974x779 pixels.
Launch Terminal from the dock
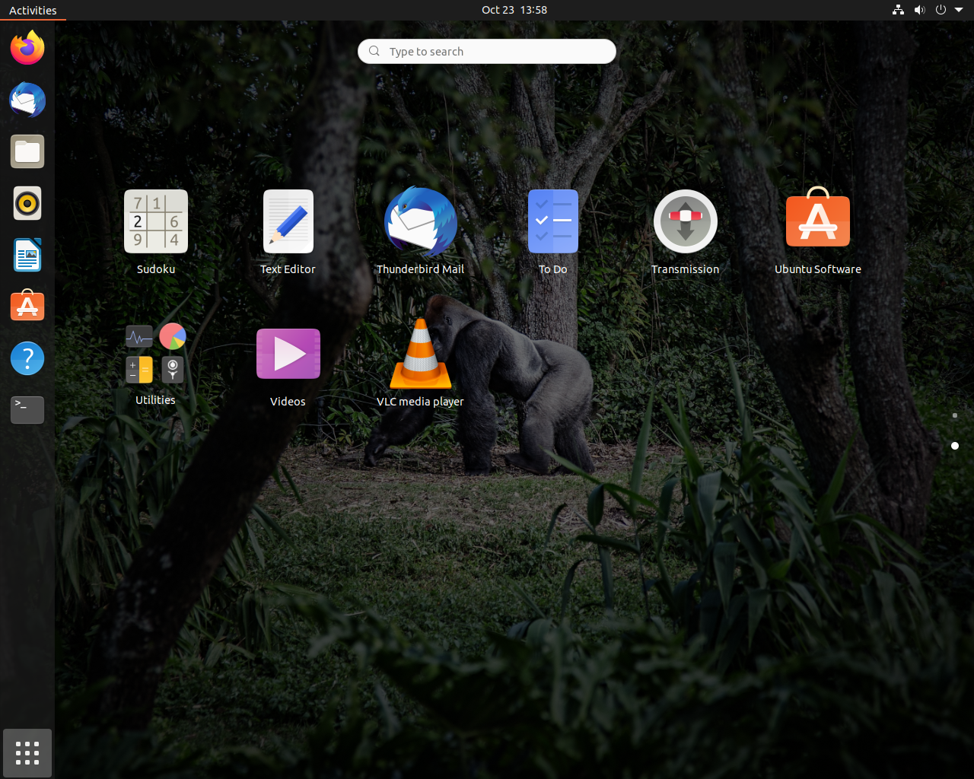tap(27, 410)
